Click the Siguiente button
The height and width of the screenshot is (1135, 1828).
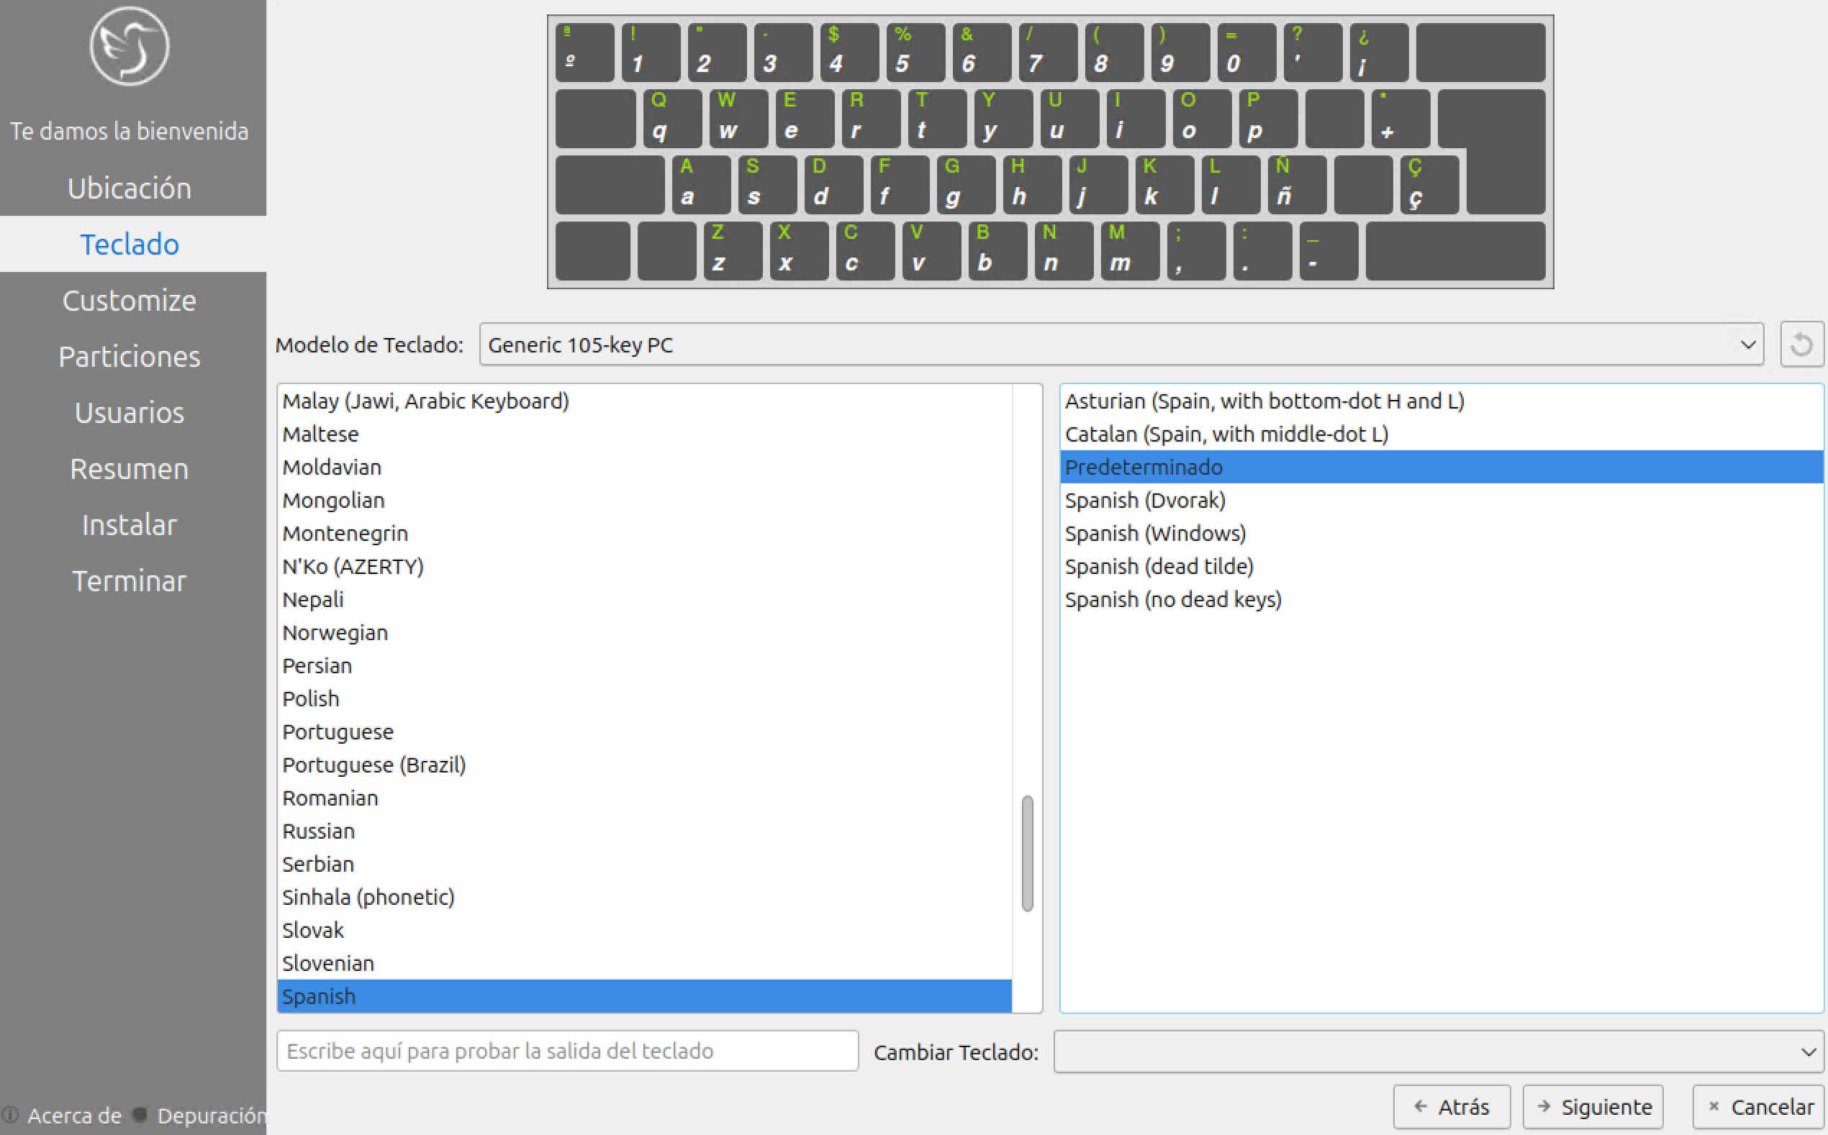point(1593,1106)
